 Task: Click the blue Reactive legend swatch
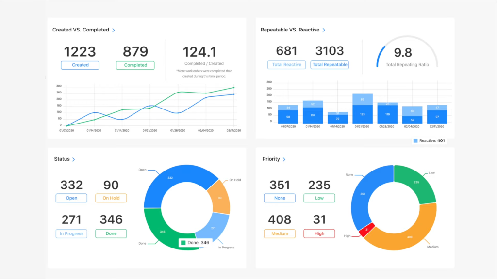[x=414, y=140]
